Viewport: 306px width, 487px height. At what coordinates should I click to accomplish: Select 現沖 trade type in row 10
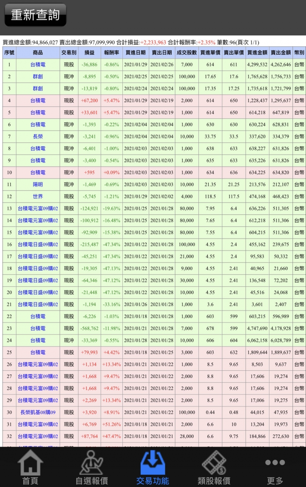click(x=69, y=173)
